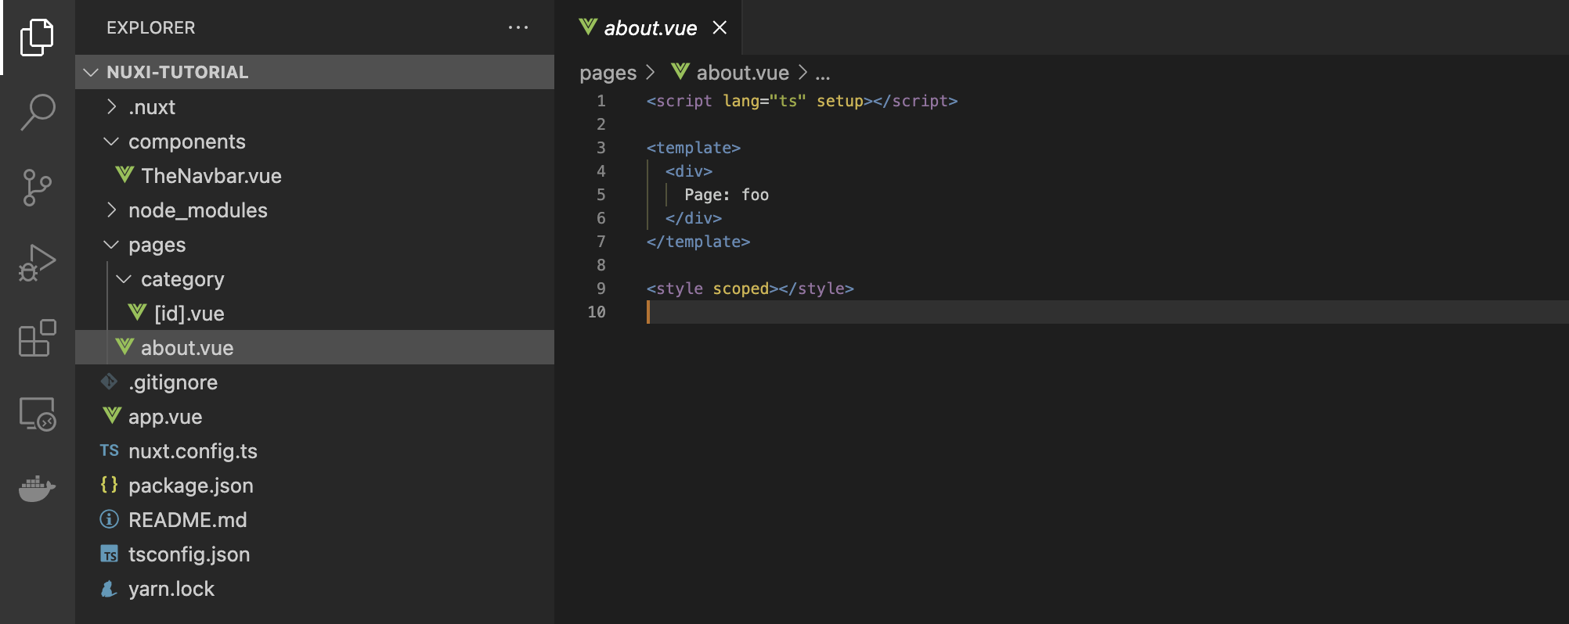The width and height of the screenshot is (1569, 624).
Task: Collapse the NUXI-TUTORIAL root folder
Action: pos(92,72)
